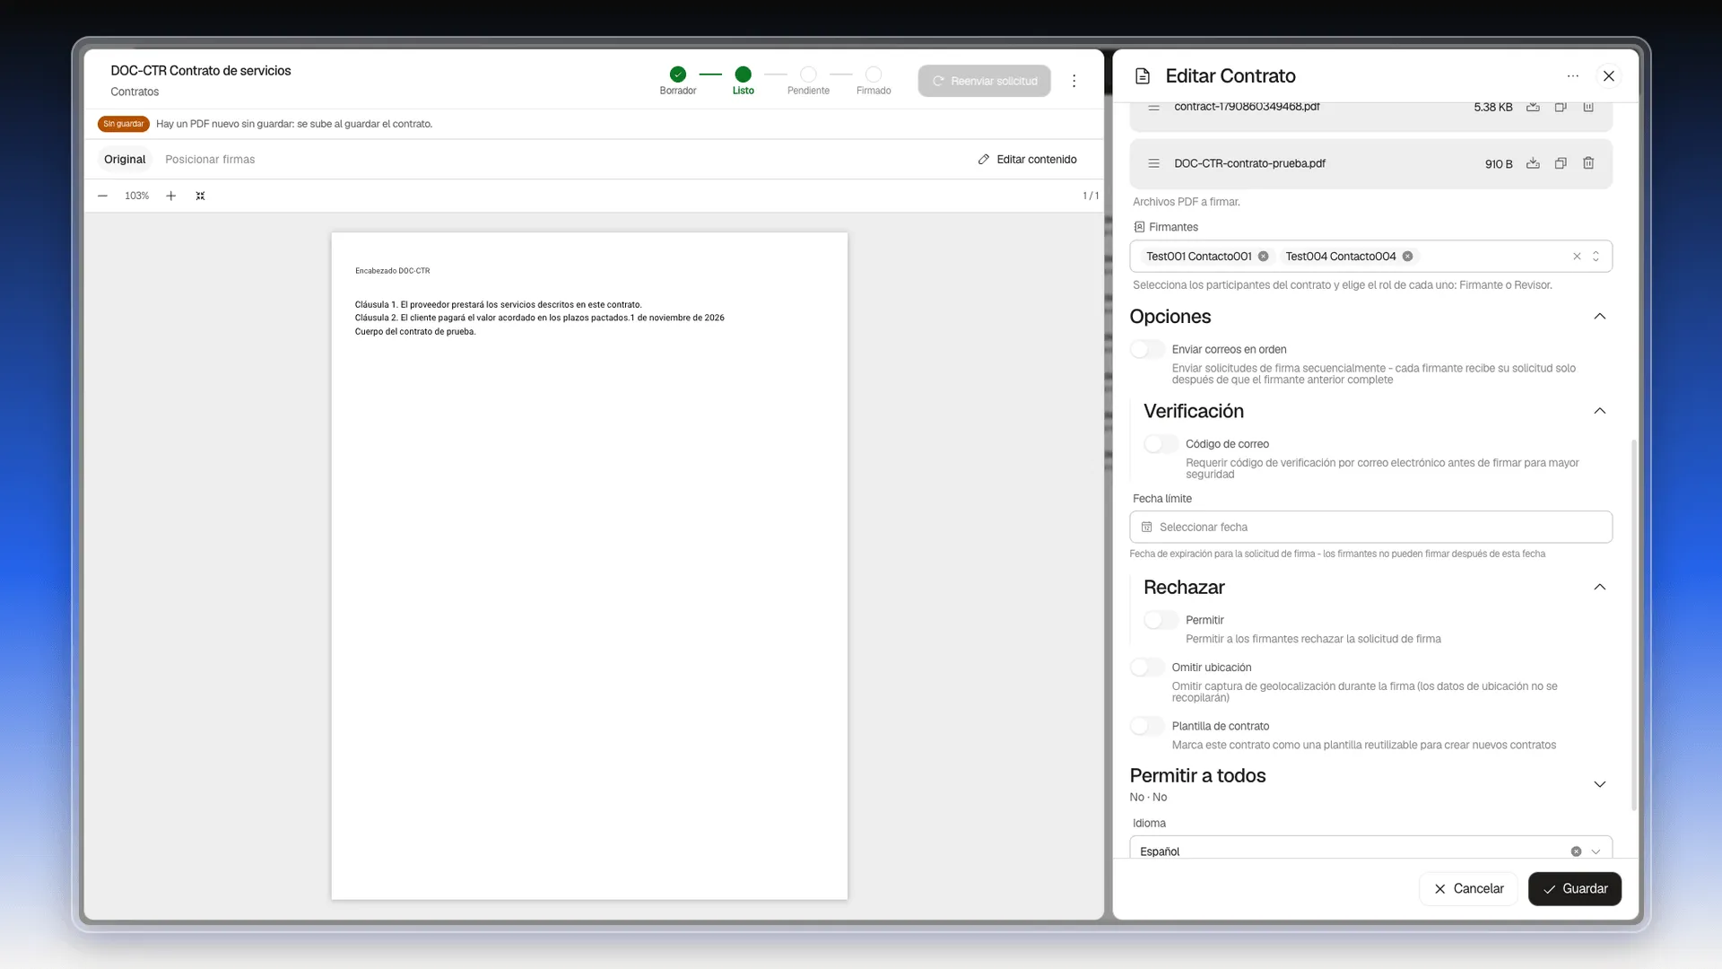Collapse the Opciones section
The width and height of the screenshot is (1722, 969).
point(1599,317)
